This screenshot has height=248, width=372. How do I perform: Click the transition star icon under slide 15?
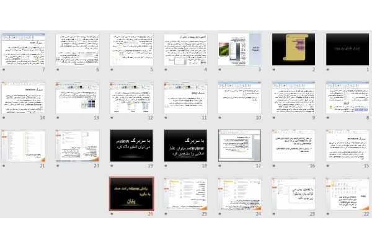click(x=327, y=166)
